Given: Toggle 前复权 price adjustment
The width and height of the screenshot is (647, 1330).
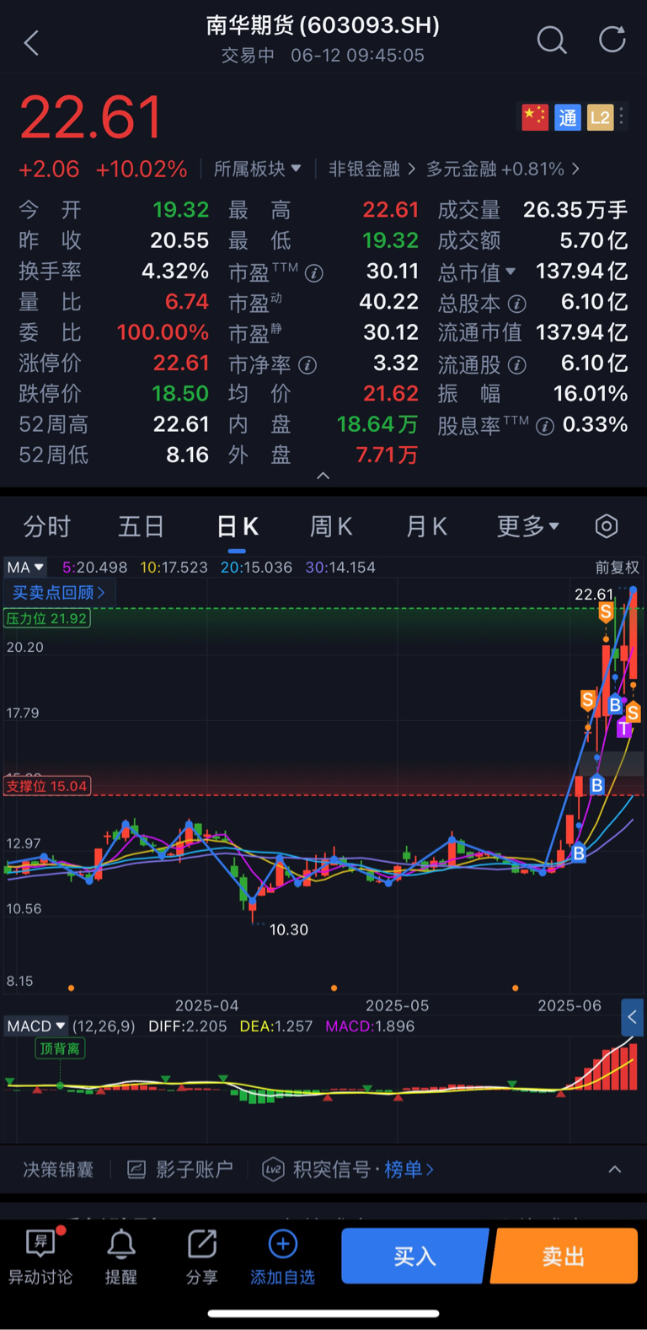Looking at the screenshot, I should 618,568.
